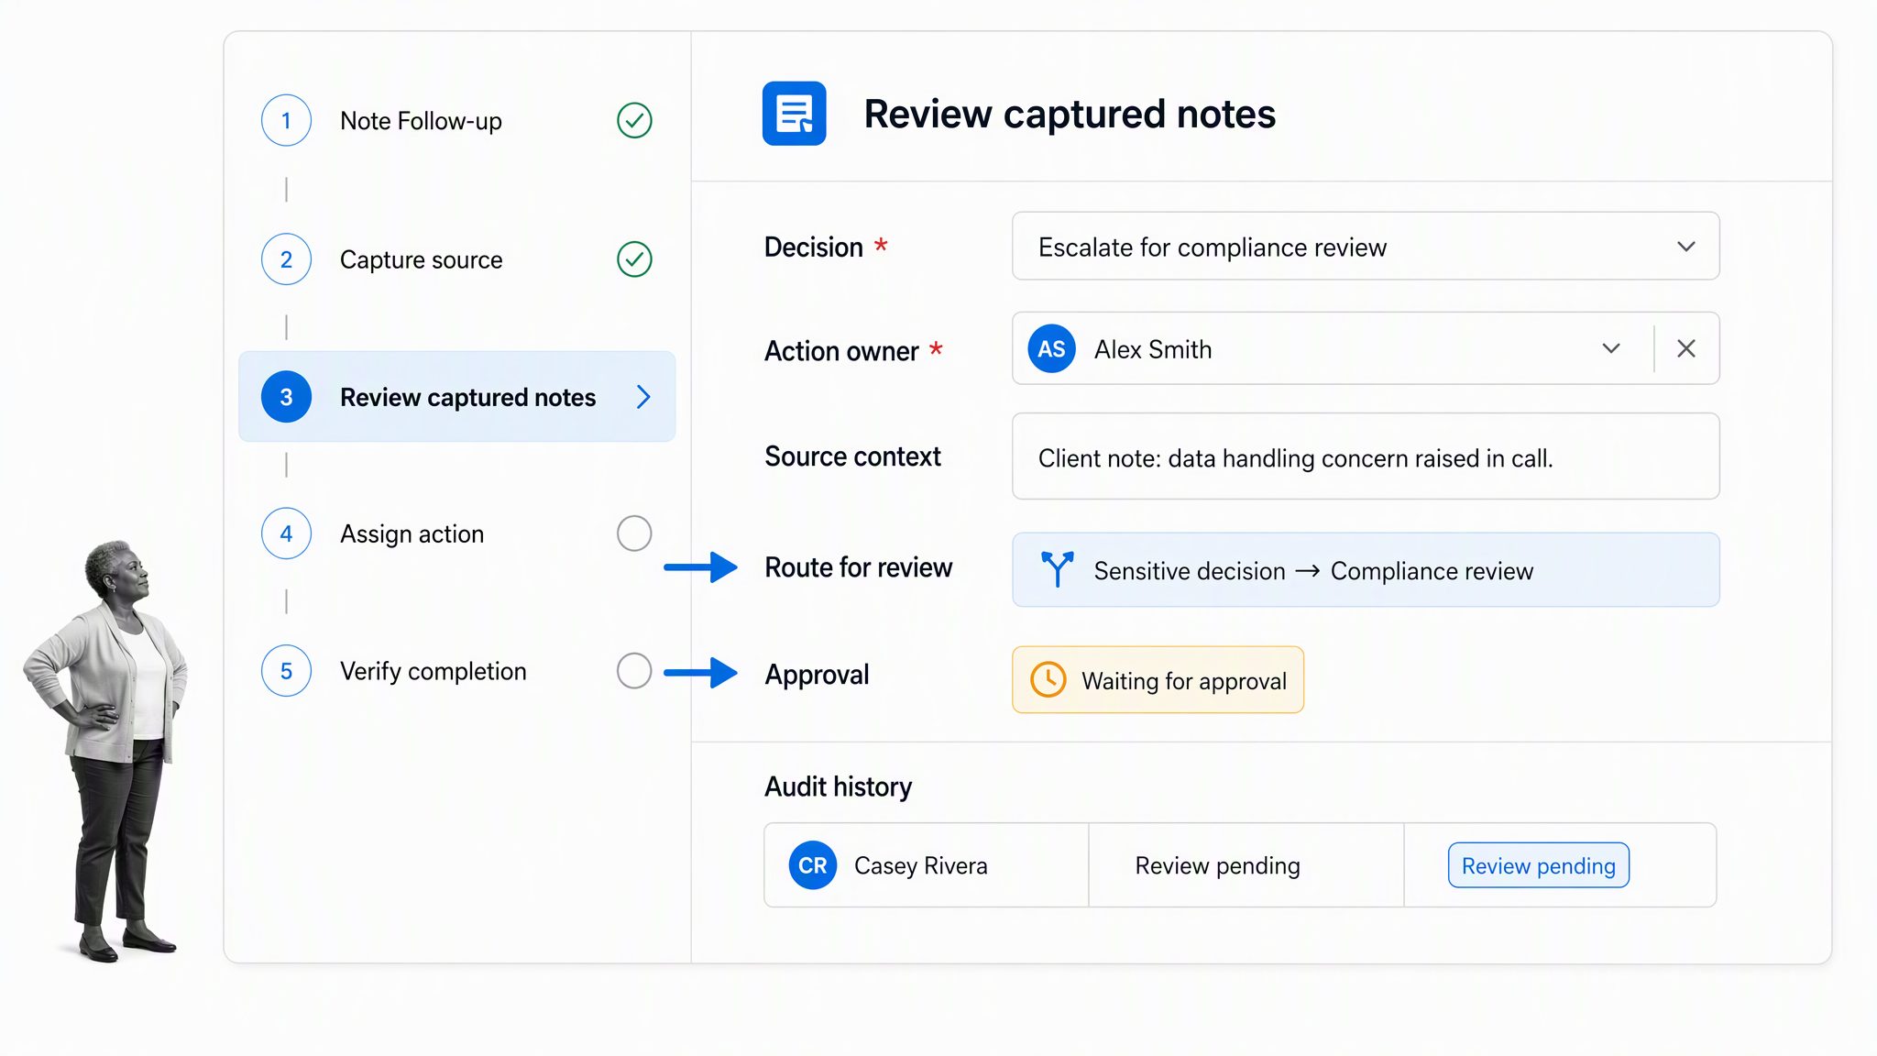Go to the Capture source step
Screen dimensions: 1877x1056
[x=421, y=260]
